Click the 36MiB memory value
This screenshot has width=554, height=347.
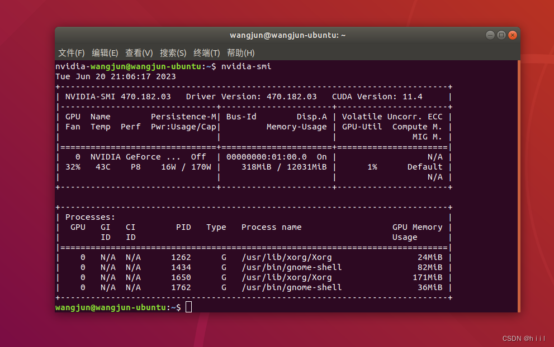(430, 288)
